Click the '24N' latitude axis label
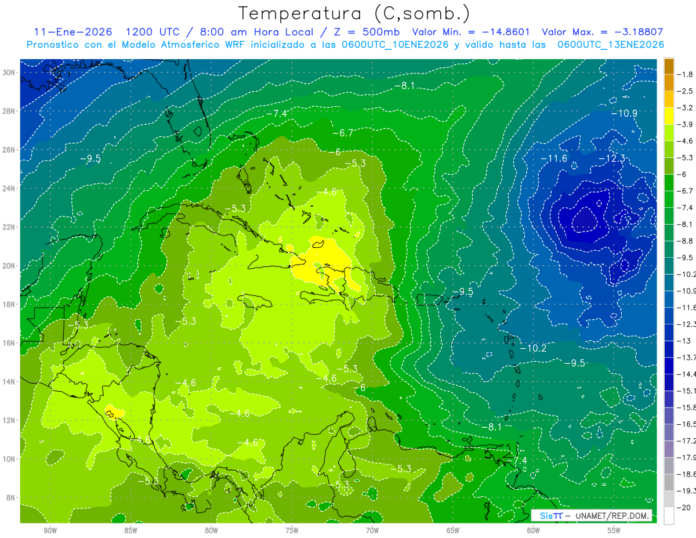The image size is (696, 538). [10, 189]
